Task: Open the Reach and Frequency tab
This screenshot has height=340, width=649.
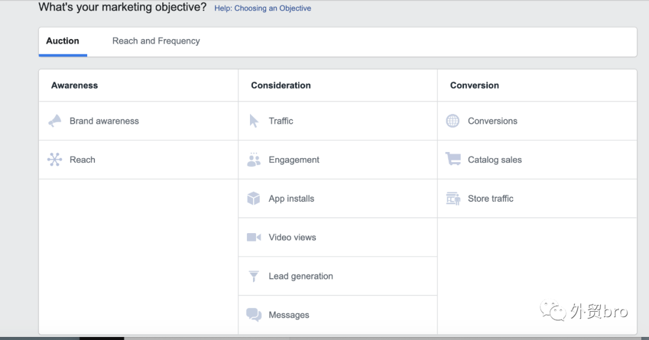Action: pos(156,41)
